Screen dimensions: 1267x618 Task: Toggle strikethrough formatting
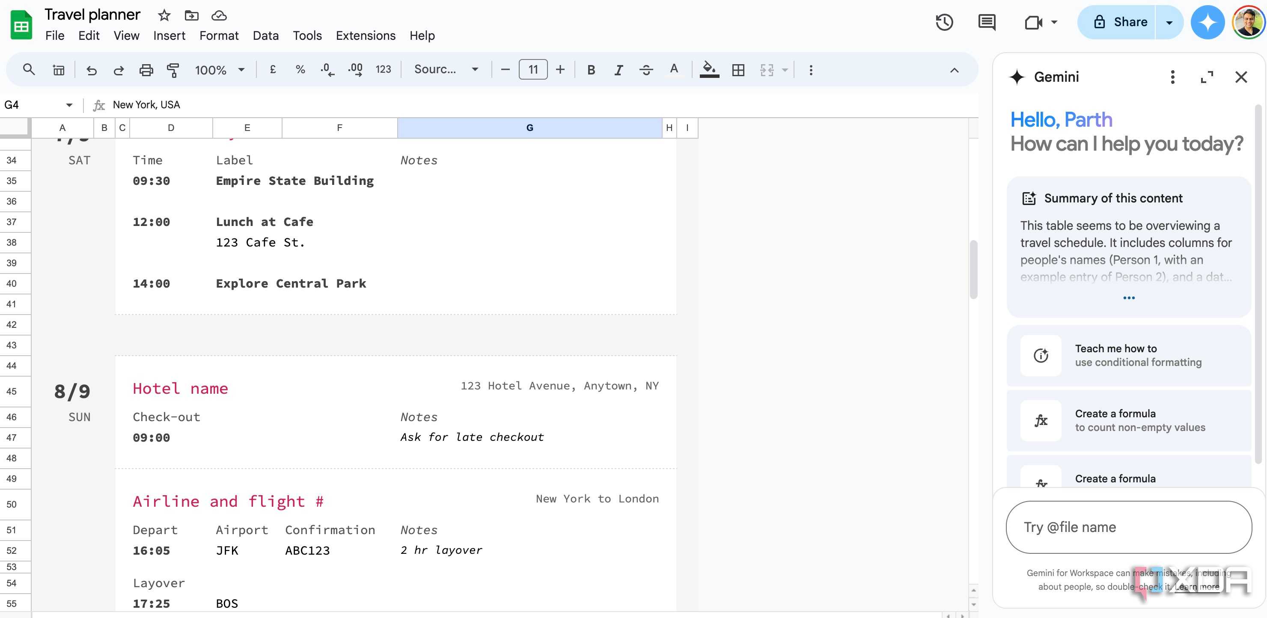click(646, 70)
